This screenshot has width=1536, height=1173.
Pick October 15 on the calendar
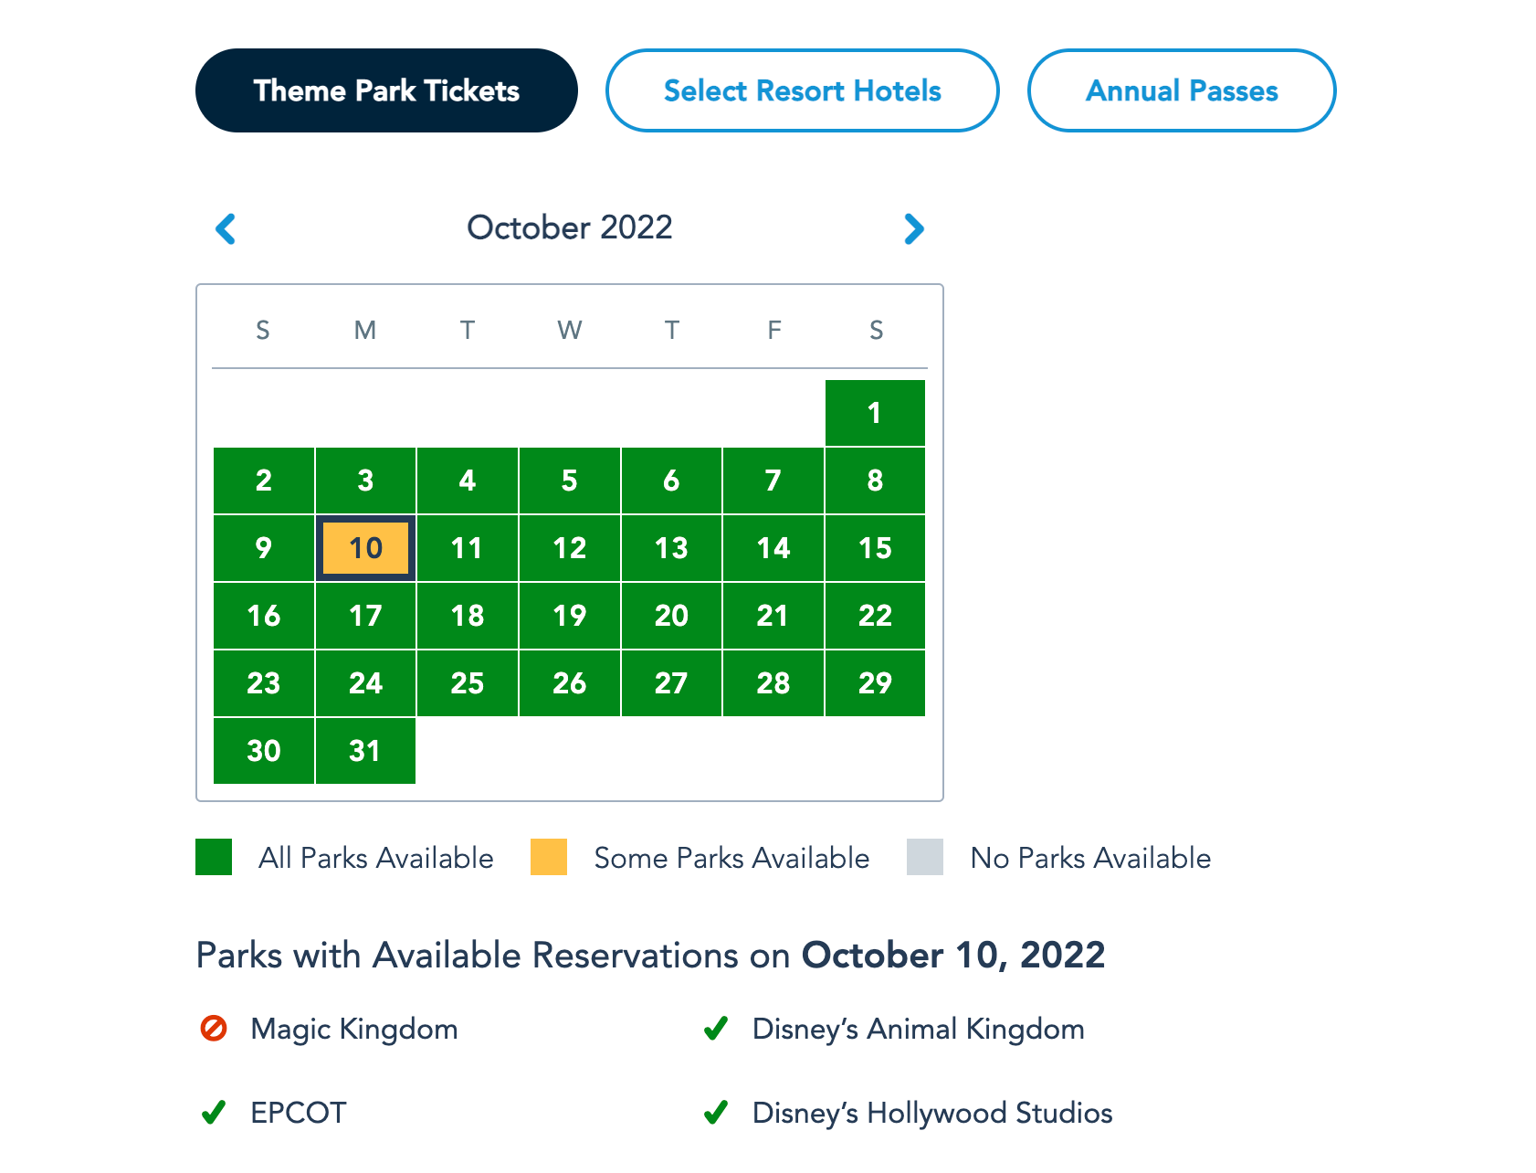[875, 548]
